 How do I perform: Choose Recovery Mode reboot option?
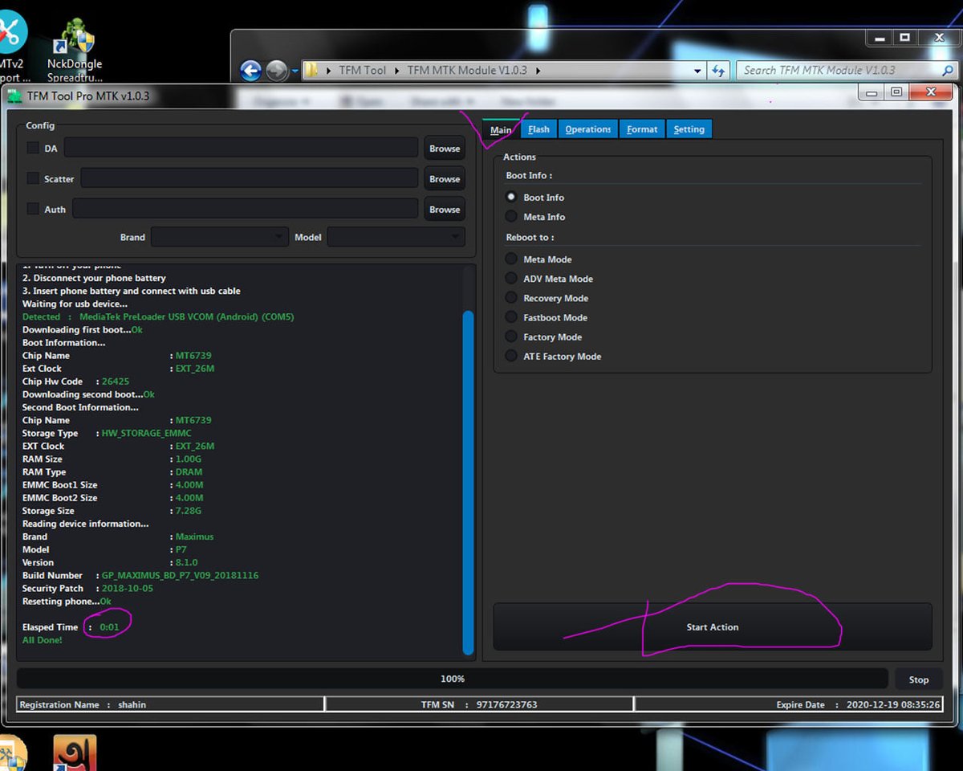pos(511,297)
